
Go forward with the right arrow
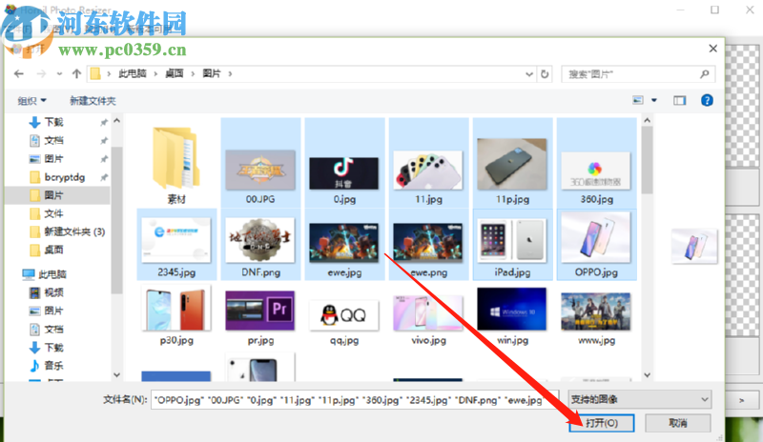[x=41, y=74]
